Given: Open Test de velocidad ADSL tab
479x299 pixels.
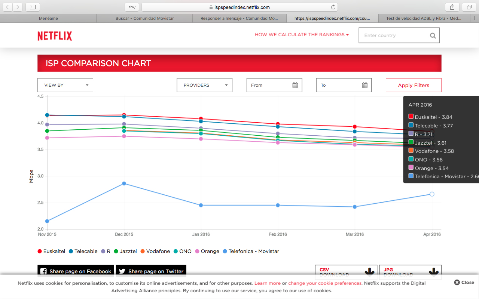Looking at the screenshot, I should tap(424, 18).
